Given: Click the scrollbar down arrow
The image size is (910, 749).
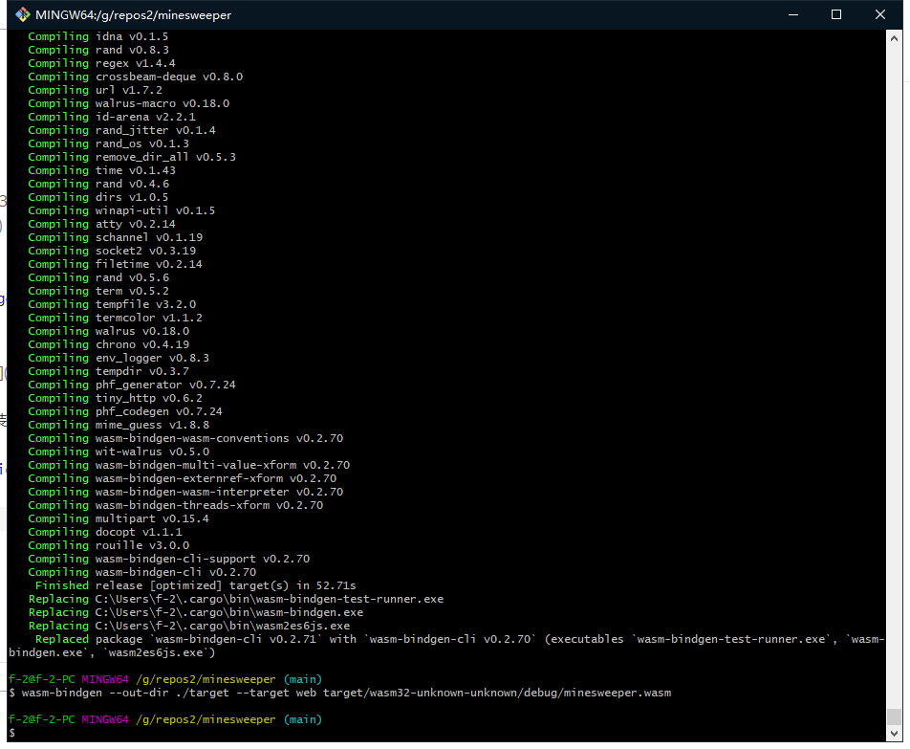Looking at the screenshot, I should coord(894,733).
